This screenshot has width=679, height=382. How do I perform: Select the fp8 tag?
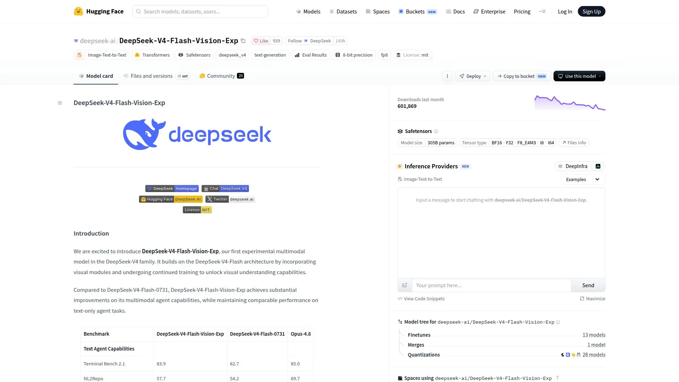pyautogui.click(x=384, y=55)
